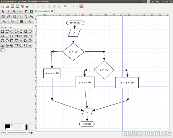This screenshot has width=173, height=138.
Task: Select the parallelogram input/output shape
Action: click(x=7, y=31)
